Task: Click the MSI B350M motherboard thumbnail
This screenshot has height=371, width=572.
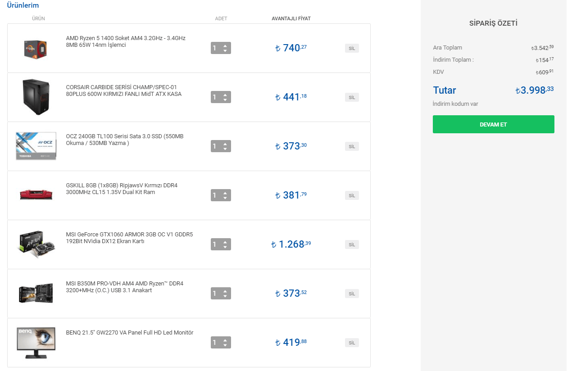Action: [36, 293]
